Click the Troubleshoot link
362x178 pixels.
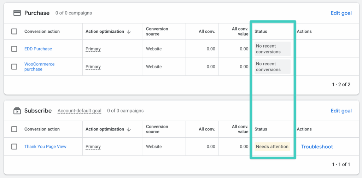coord(317,147)
